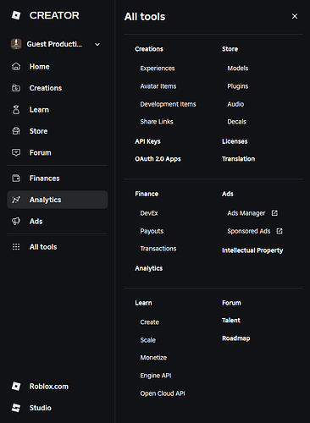Viewport: 310px width, 423px height.
Task: Click the Learn heading in All tools
Action: coord(143,303)
